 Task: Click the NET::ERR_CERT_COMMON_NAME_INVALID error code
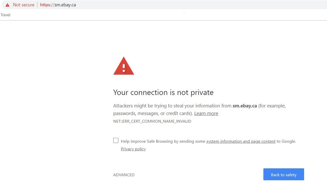(x=152, y=121)
